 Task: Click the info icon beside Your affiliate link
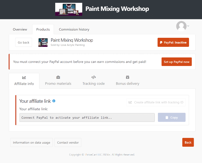pyautogui.click(x=54, y=101)
